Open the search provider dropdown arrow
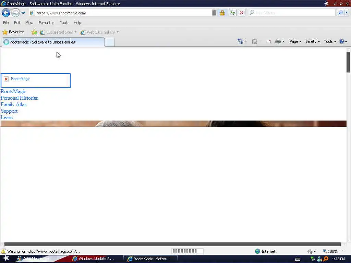Viewport: 351px width, 263px height. [x=346, y=13]
